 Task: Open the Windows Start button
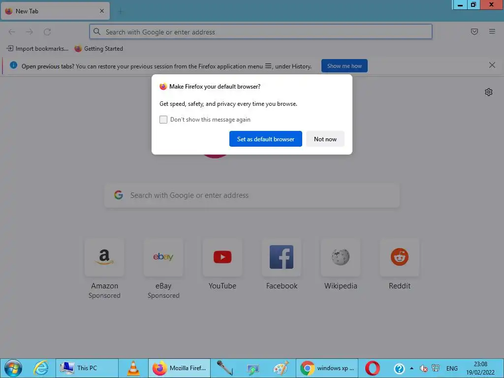click(13, 368)
